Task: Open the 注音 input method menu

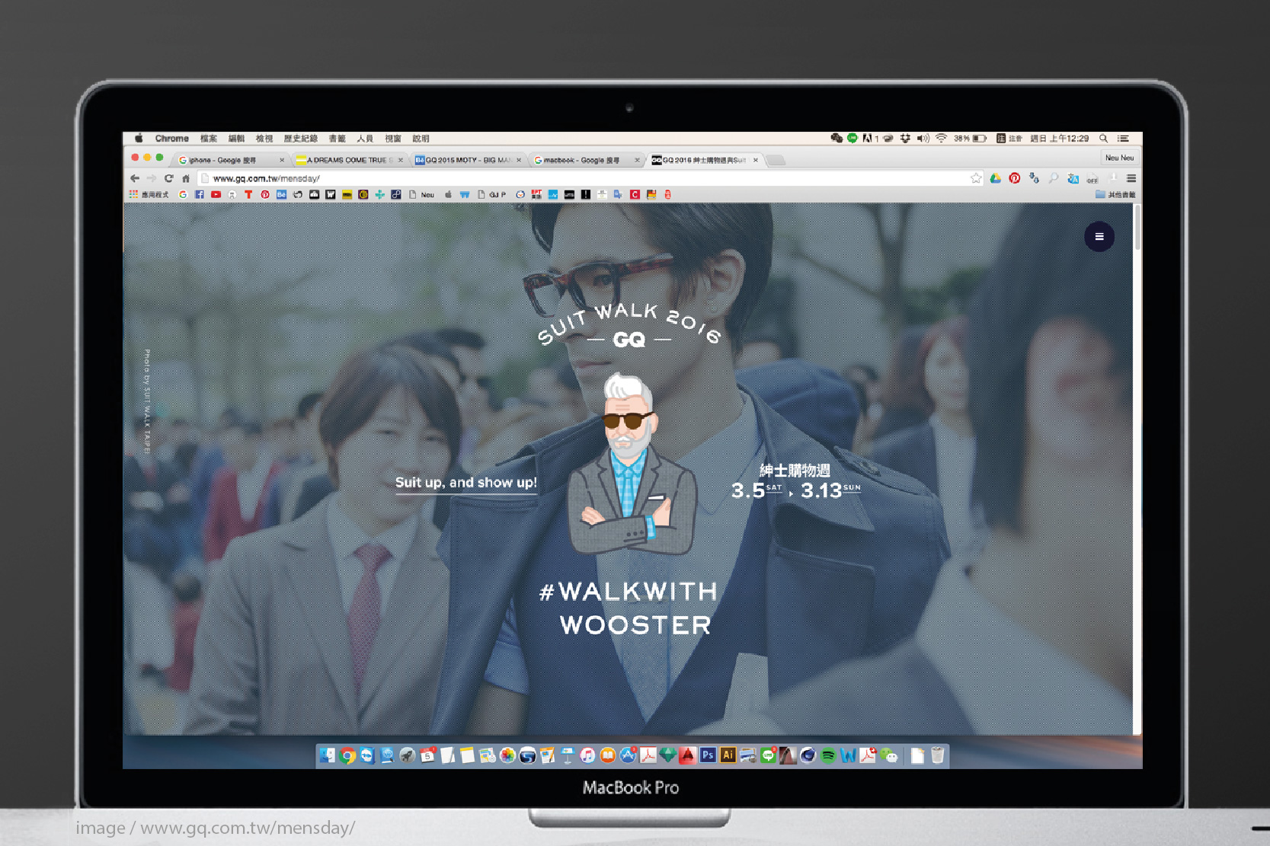Action: (1009, 139)
